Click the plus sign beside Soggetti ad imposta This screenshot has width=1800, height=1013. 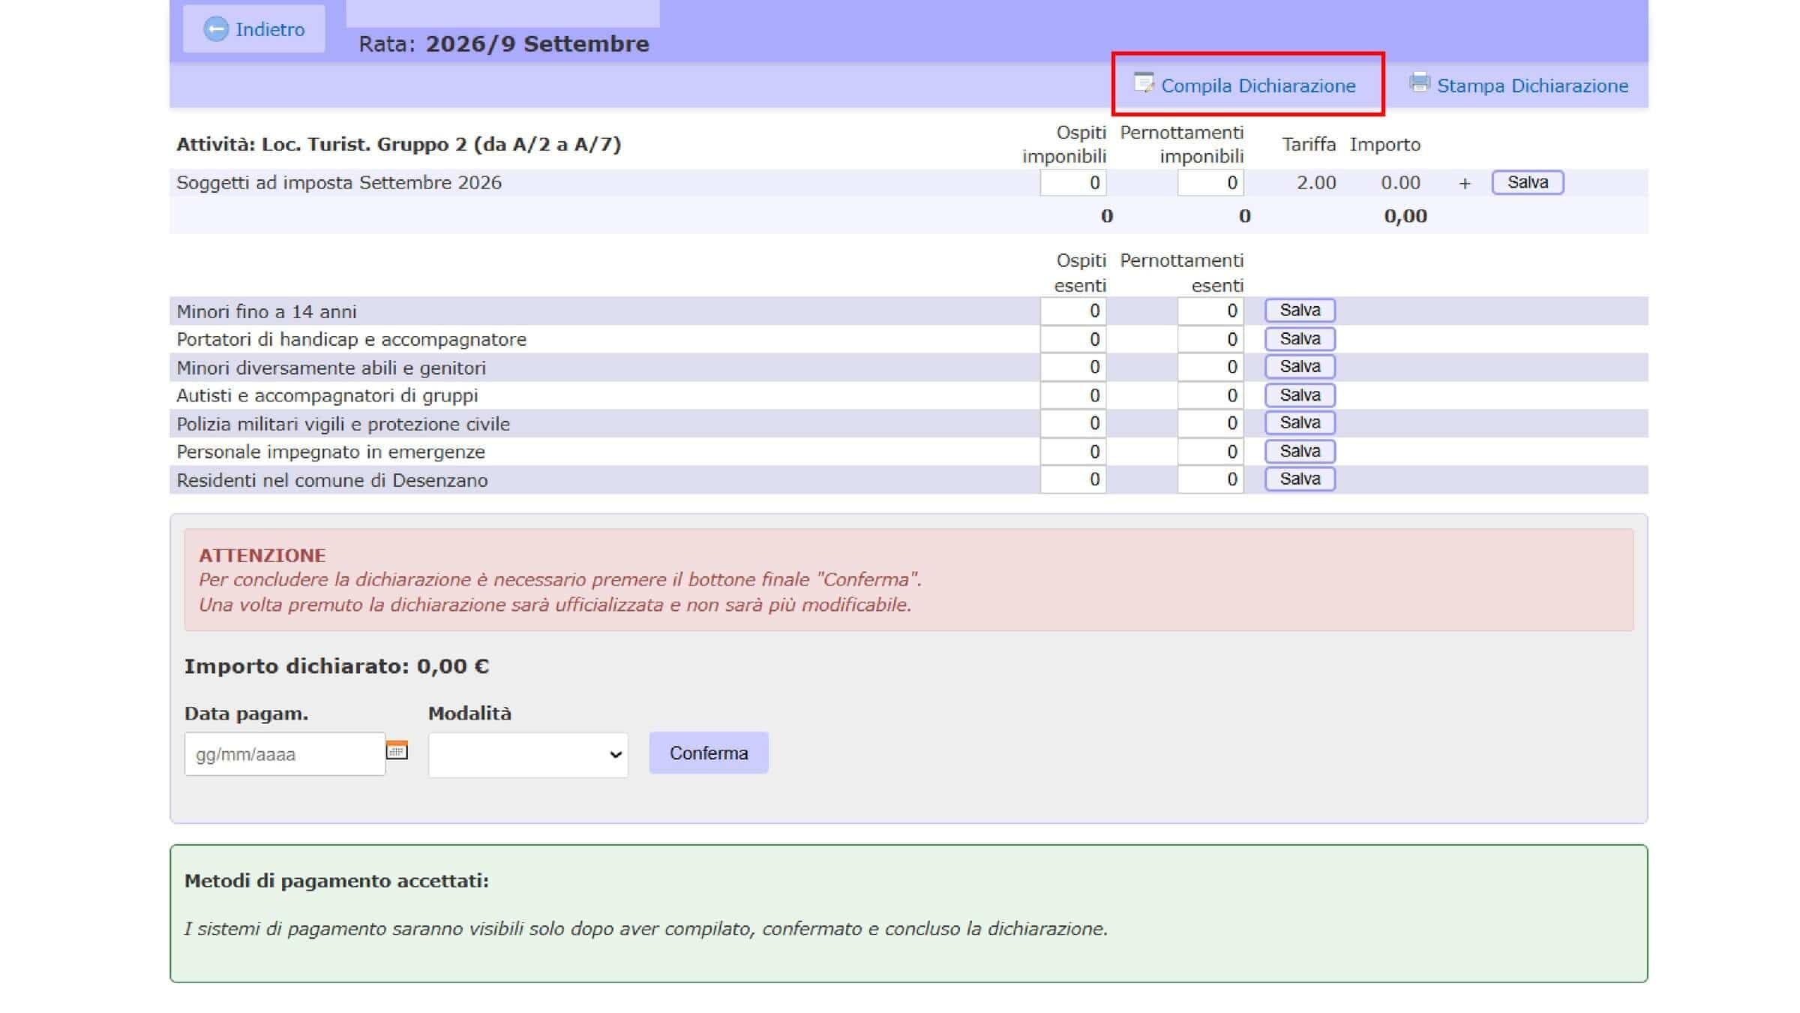point(1464,183)
